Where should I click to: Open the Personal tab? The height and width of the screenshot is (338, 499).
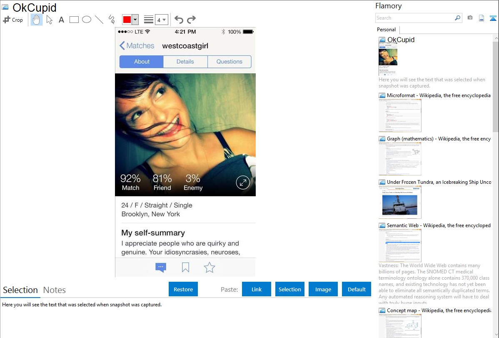386,30
